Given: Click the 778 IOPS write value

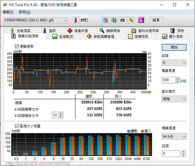Looking at the screenshot, I should [x=124, y=115].
